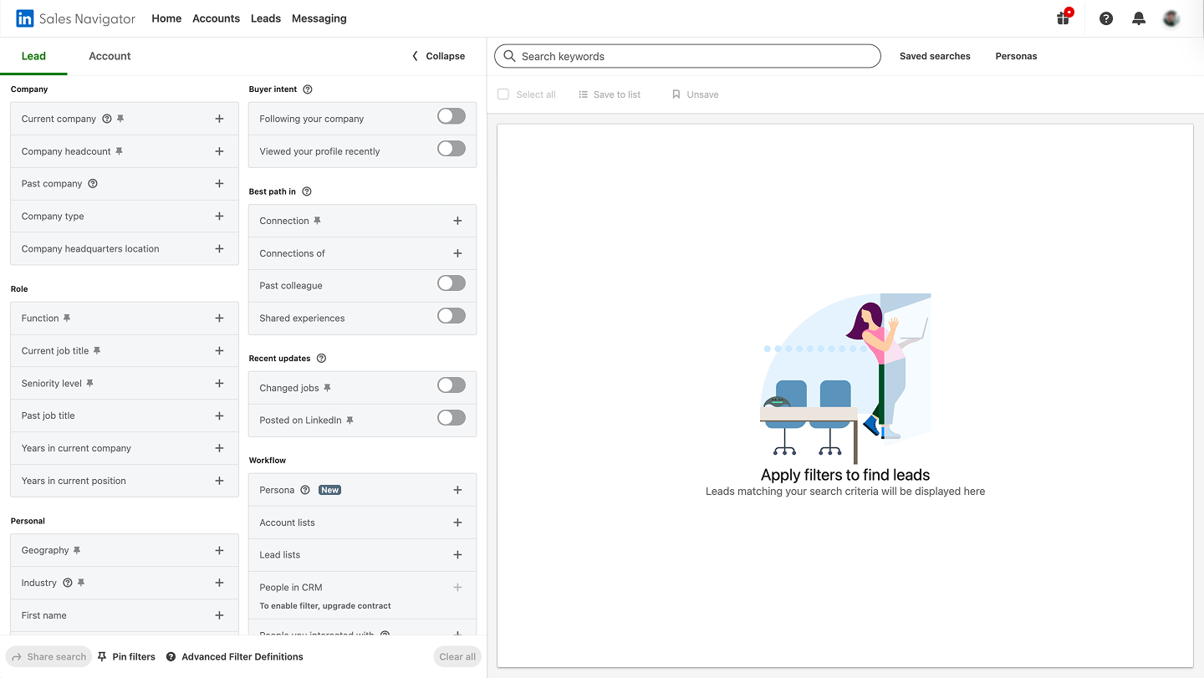Click the search magnifying glass icon
The width and height of the screenshot is (1204, 678).
(x=509, y=56)
